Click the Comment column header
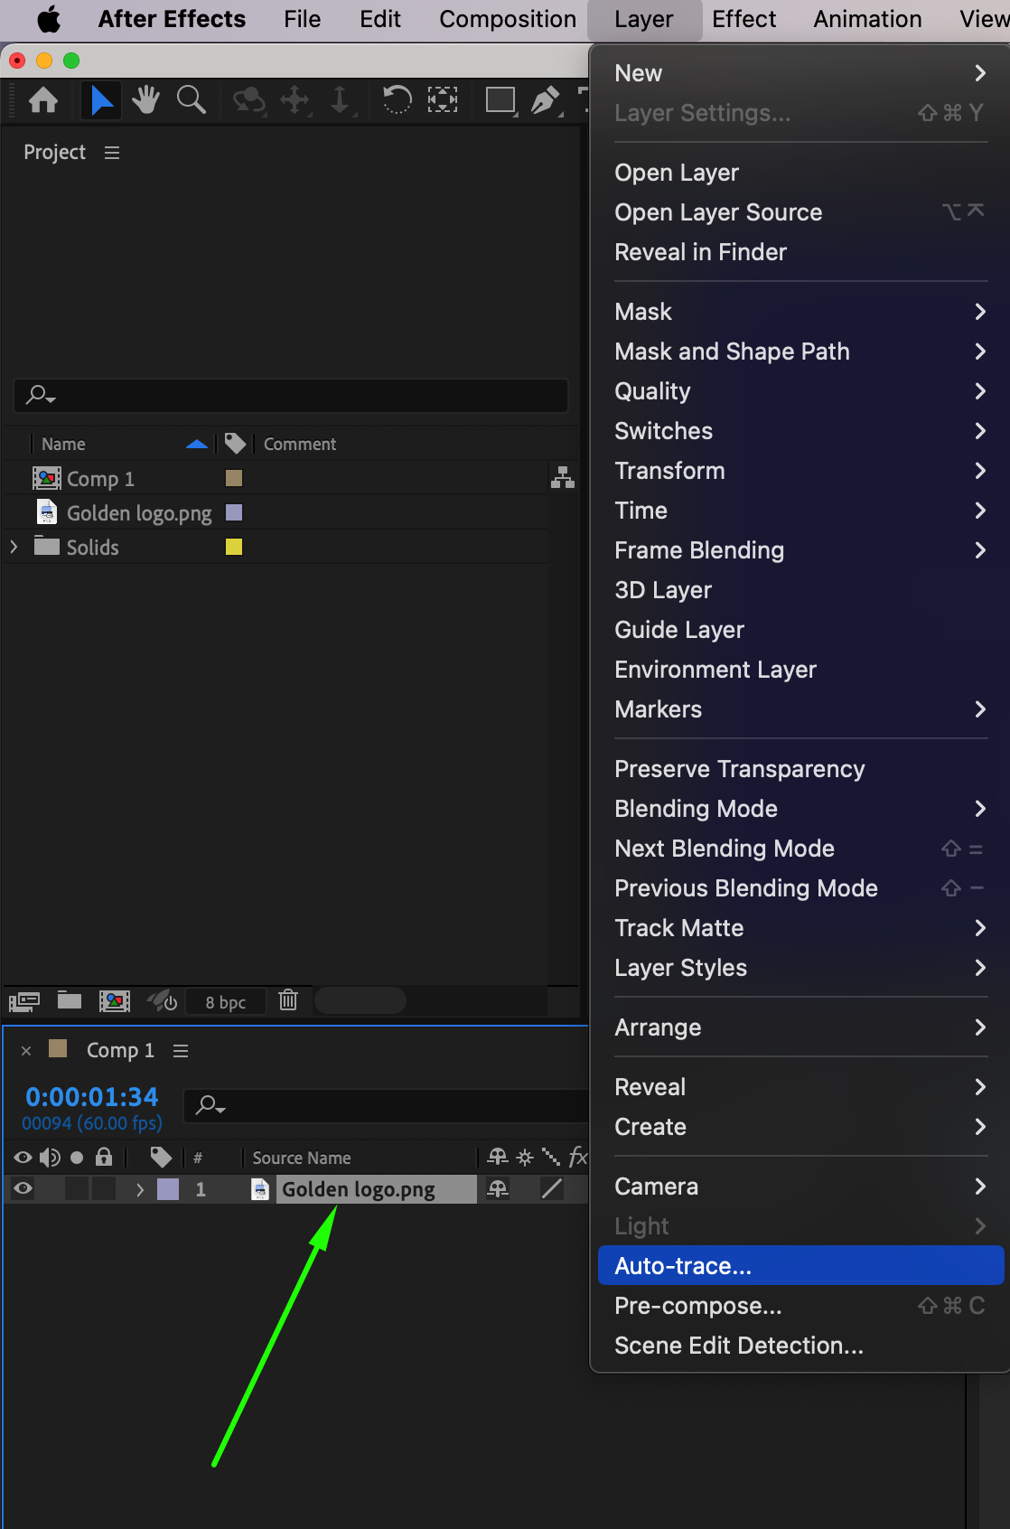 (300, 444)
